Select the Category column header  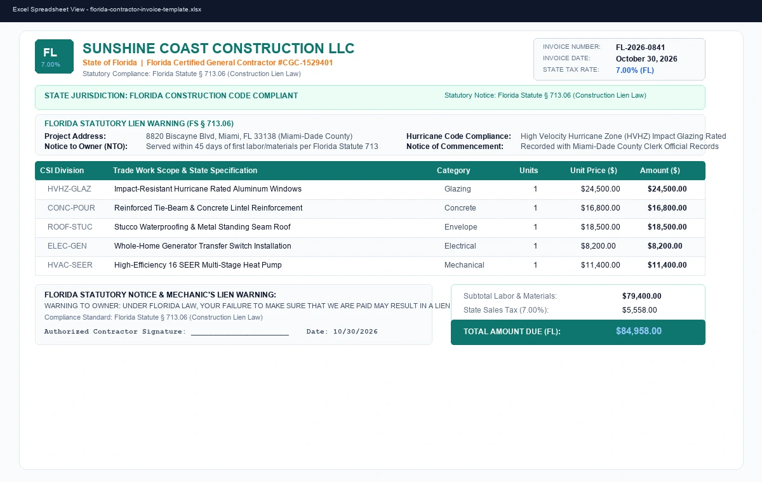click(453, 171)
